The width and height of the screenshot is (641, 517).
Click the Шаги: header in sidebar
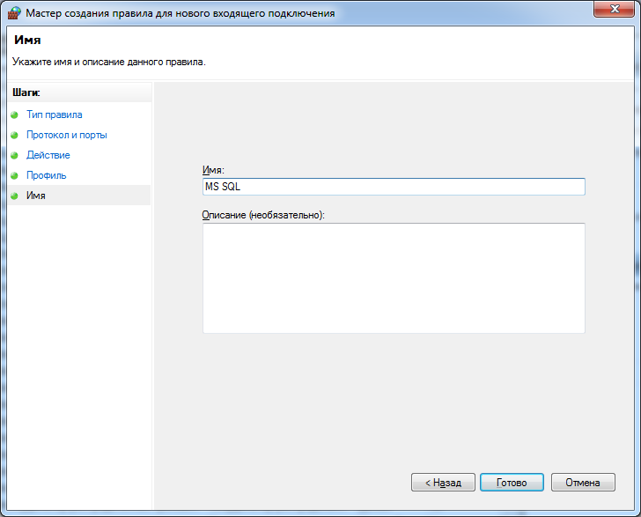[26, 92]
